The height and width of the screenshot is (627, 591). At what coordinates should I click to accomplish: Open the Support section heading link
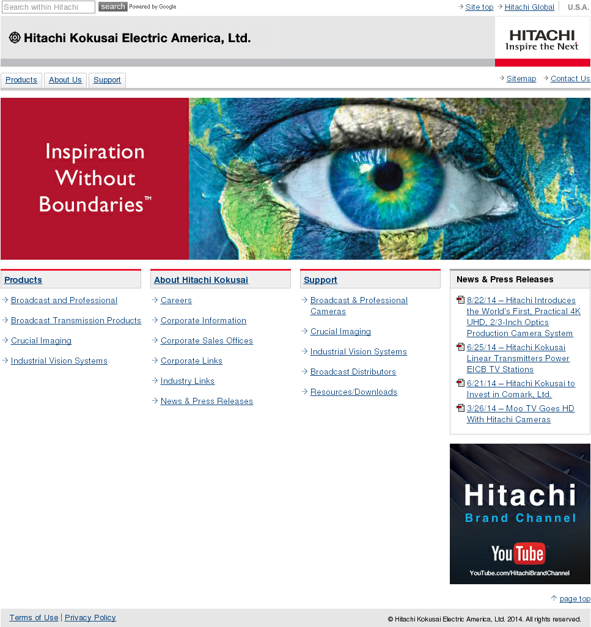tap(320, 280)
